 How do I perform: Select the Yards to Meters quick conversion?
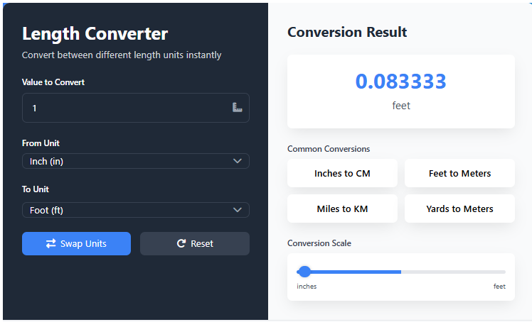[x=459, y=209]
